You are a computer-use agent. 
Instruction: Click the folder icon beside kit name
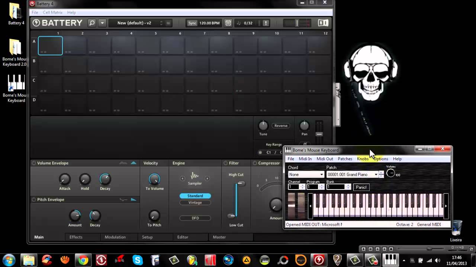(x=168, y=23)
